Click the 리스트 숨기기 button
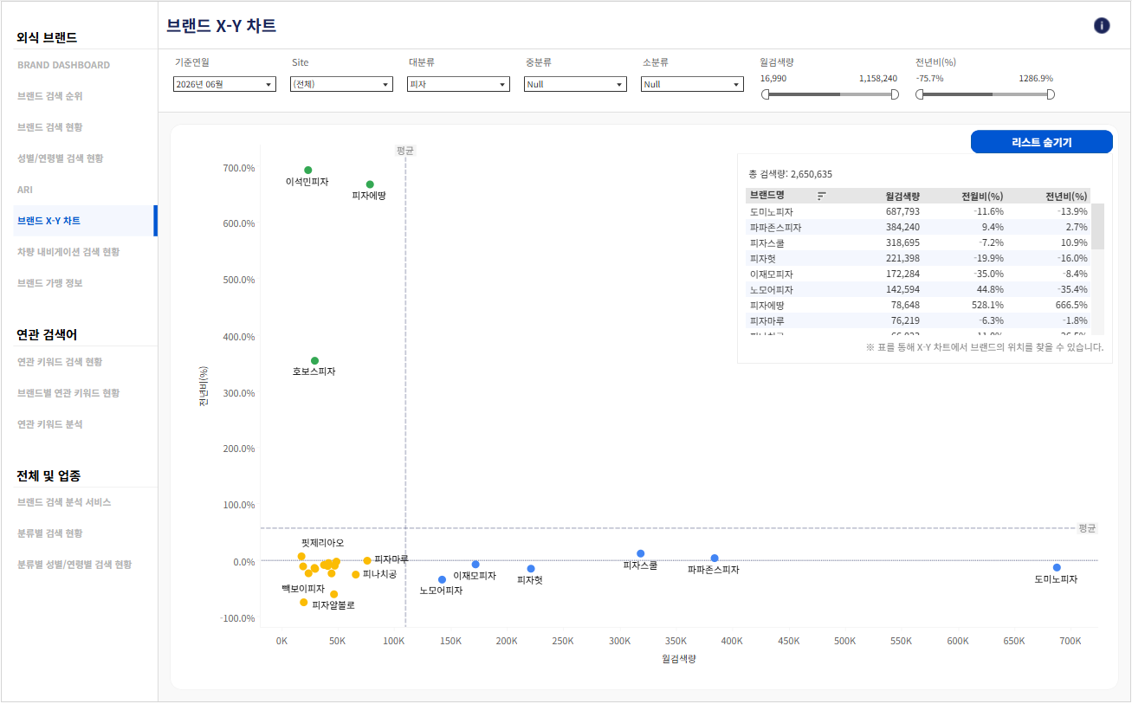Screen dimensions: 1132x704 tap(1041, 142)
